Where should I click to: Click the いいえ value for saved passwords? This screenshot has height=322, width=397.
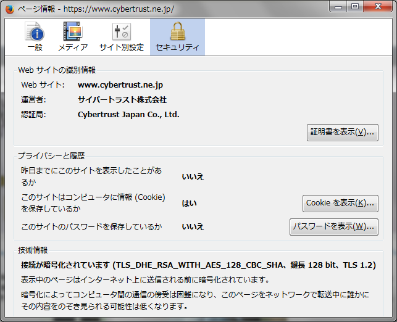point(193,226)
